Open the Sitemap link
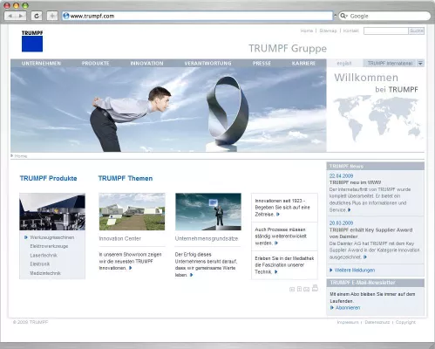 [x=328, y=31]
